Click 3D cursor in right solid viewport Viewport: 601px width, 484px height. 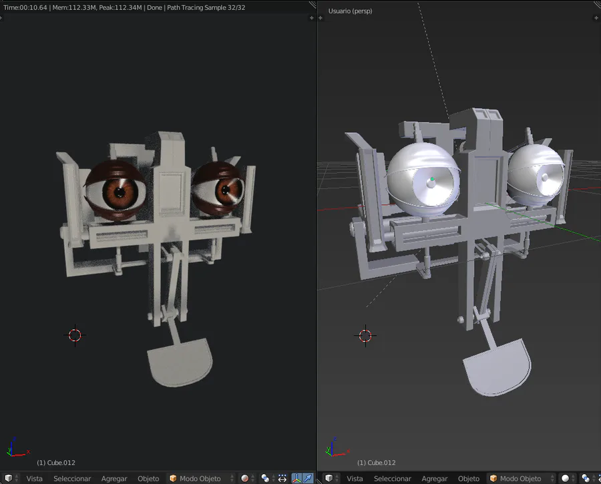tap(365, 336)
